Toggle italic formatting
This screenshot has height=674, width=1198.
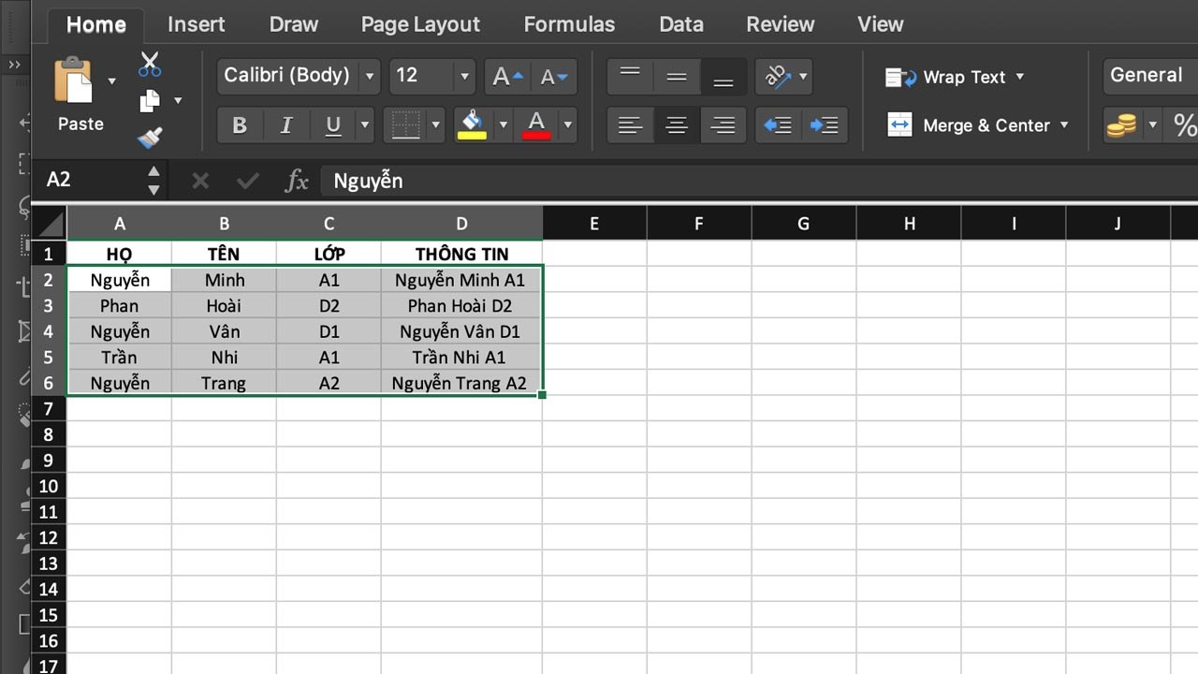[x=286, y=125]
